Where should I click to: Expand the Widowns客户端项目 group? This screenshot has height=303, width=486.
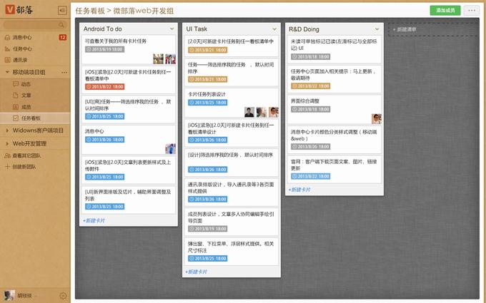6,130
